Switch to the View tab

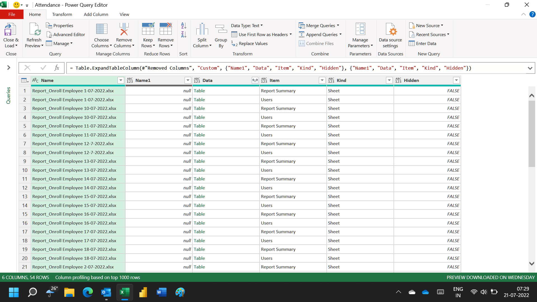[124, 14]
